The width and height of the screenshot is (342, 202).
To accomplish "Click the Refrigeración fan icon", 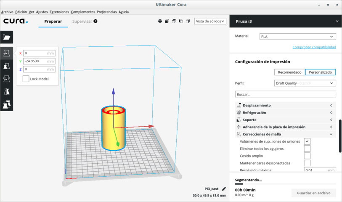I will point(239,112).
